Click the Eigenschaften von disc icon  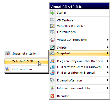click(52, 80)
